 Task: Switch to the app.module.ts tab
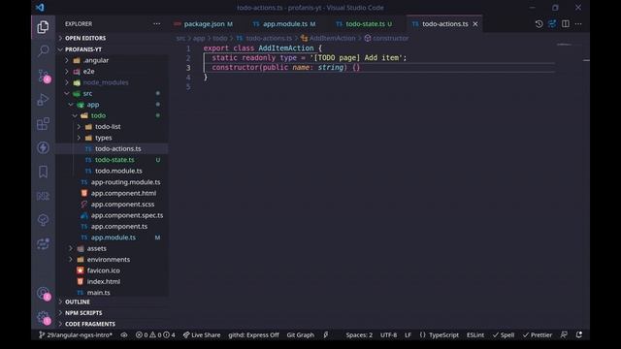[x=284, y=24]
